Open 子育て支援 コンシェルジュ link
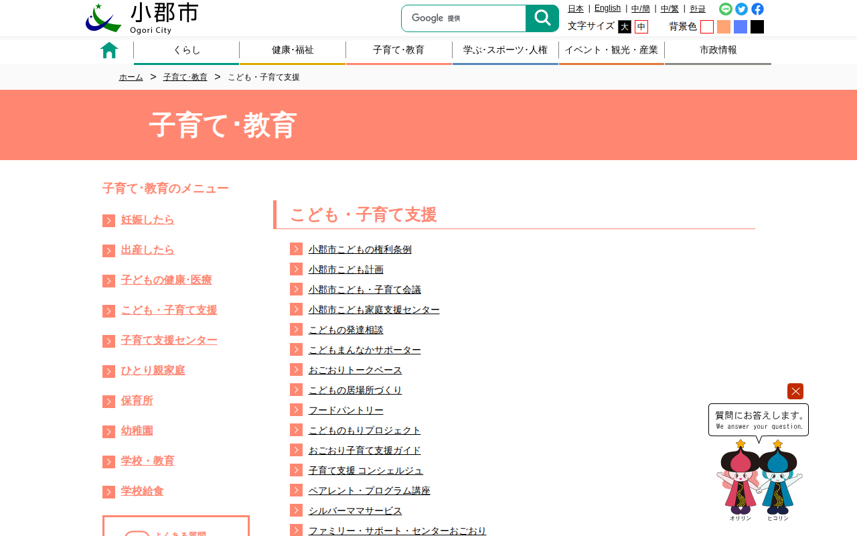 tap(366, 470)
